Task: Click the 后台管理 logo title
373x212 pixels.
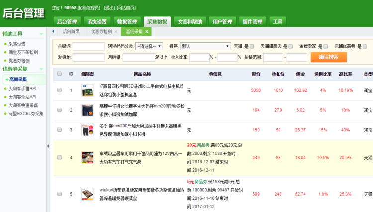Action: click(x=23, y=13)
